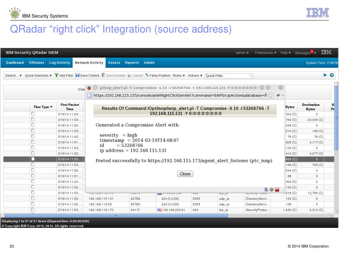Click the blue play arrow icon

point(325,75)
